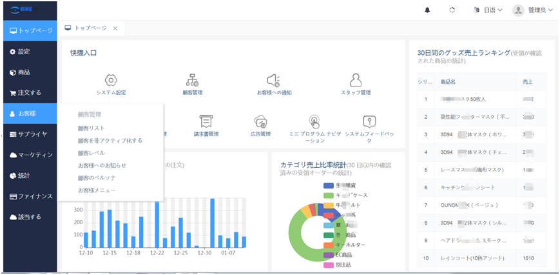Open the 日语 language dropdown

(488, 10)
